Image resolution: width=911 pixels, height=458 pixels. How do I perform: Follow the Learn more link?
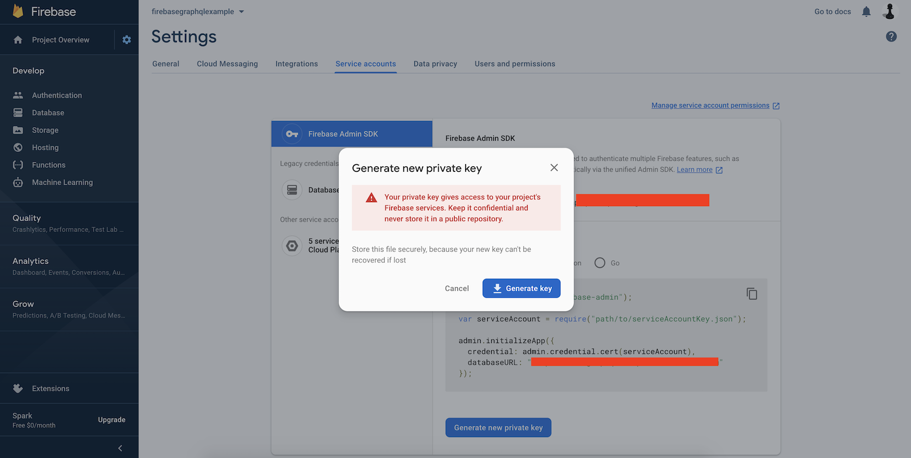pyautogui.click(x=694, y=170)
